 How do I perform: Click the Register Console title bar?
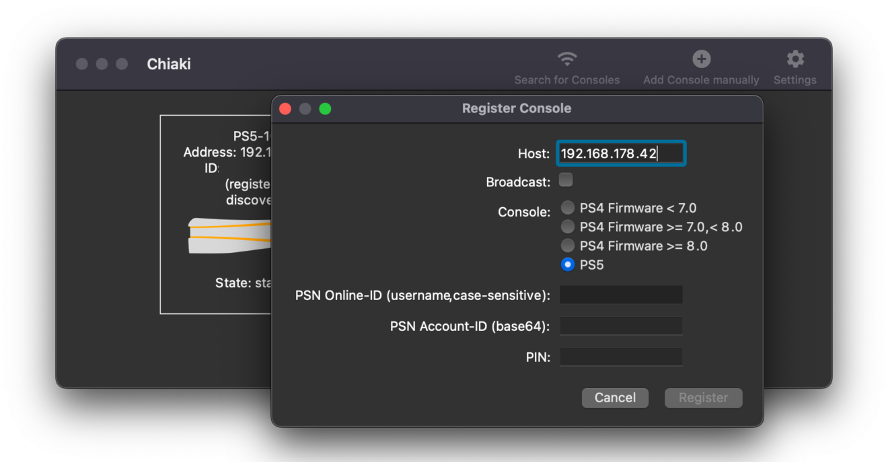point(517,108)
